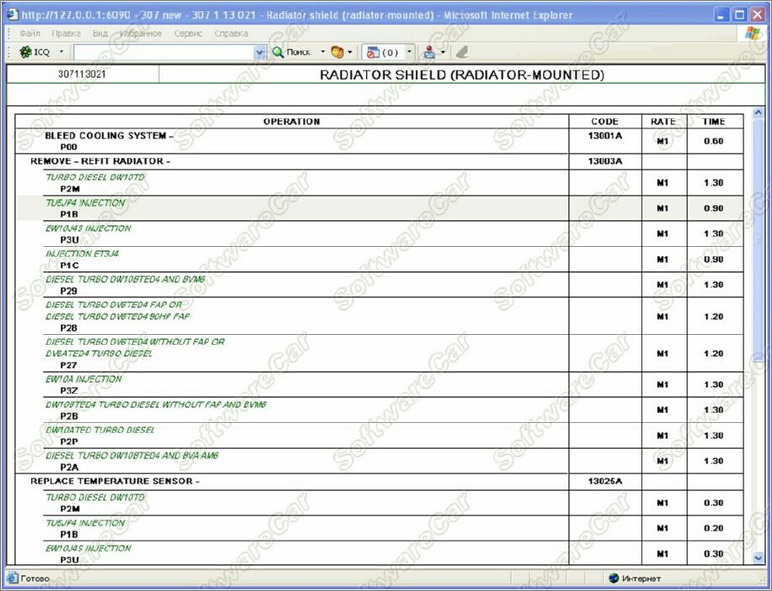Click the message counter (0) icon
This screenshot has height=591, width=772.
[x=373, y=52]
